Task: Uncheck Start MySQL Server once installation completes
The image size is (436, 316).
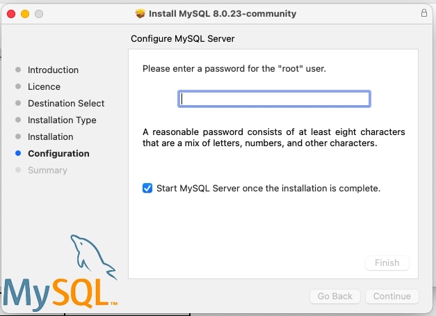Action: pyautogui.click(x=147, y=188)
